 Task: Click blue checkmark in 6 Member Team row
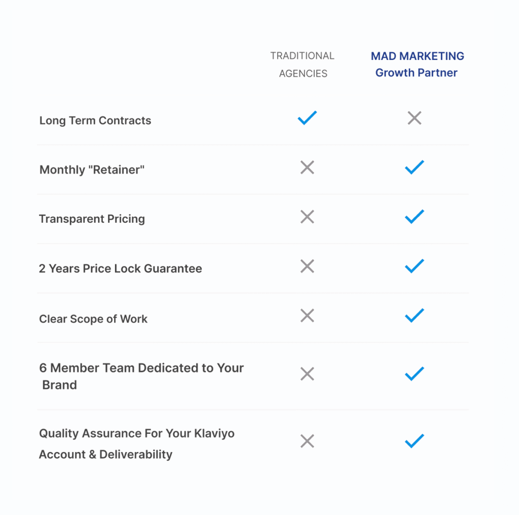(x=415, y=374)
